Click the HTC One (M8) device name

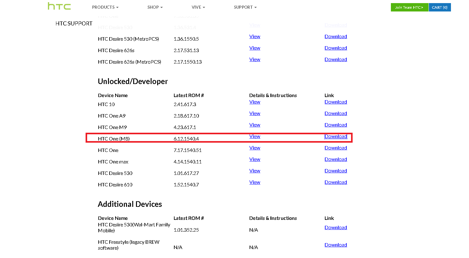click(114, 139)
